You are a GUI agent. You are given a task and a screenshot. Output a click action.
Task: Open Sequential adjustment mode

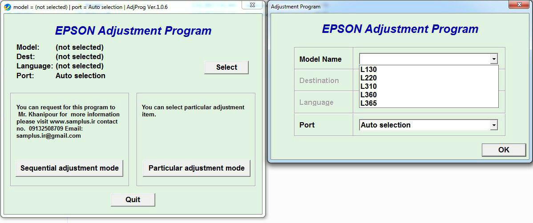69,168
